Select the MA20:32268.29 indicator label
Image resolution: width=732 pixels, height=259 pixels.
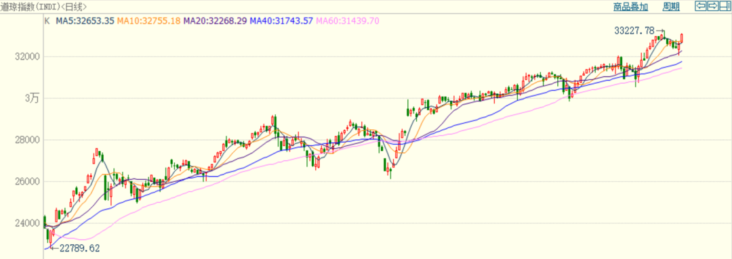click(216, 20)
